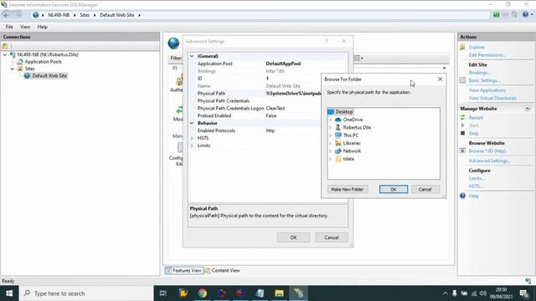Click Stop under Manage Website
This screenshot has width=536, height=301.
473,133
